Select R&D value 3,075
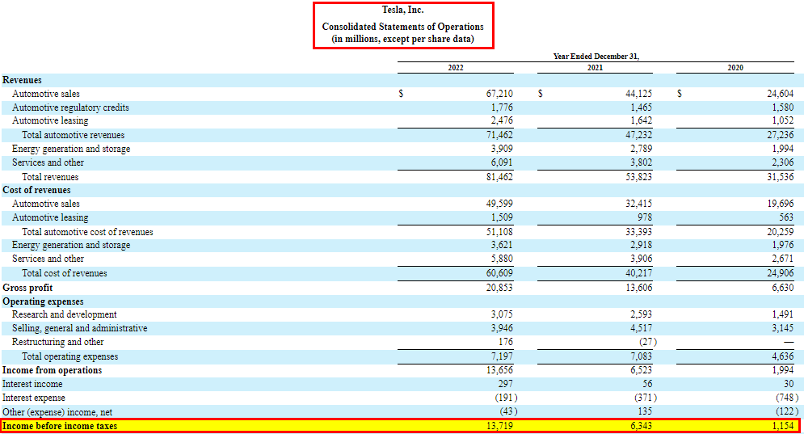 [502, 314]
